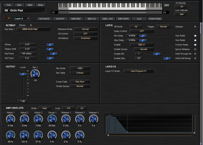Switch to the AMP ENV tab
This screenshot has width=203, height=145.
(75, 19)
